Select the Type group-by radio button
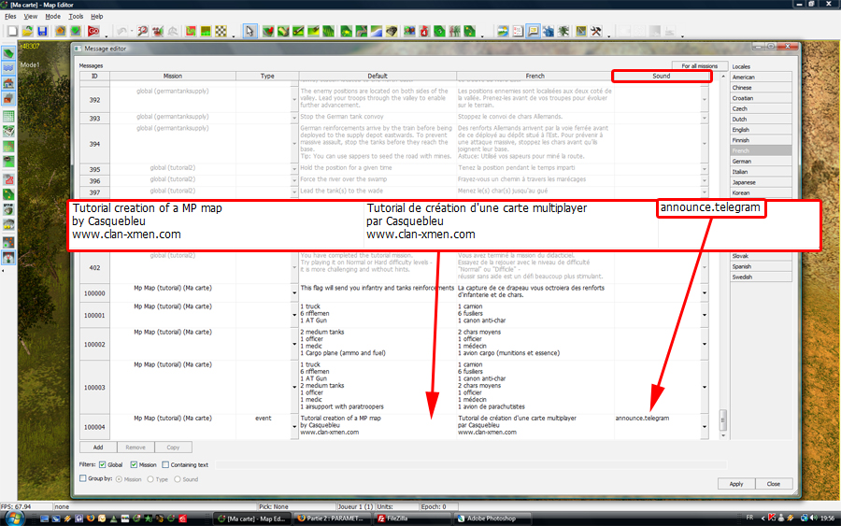 pos(150,479)
